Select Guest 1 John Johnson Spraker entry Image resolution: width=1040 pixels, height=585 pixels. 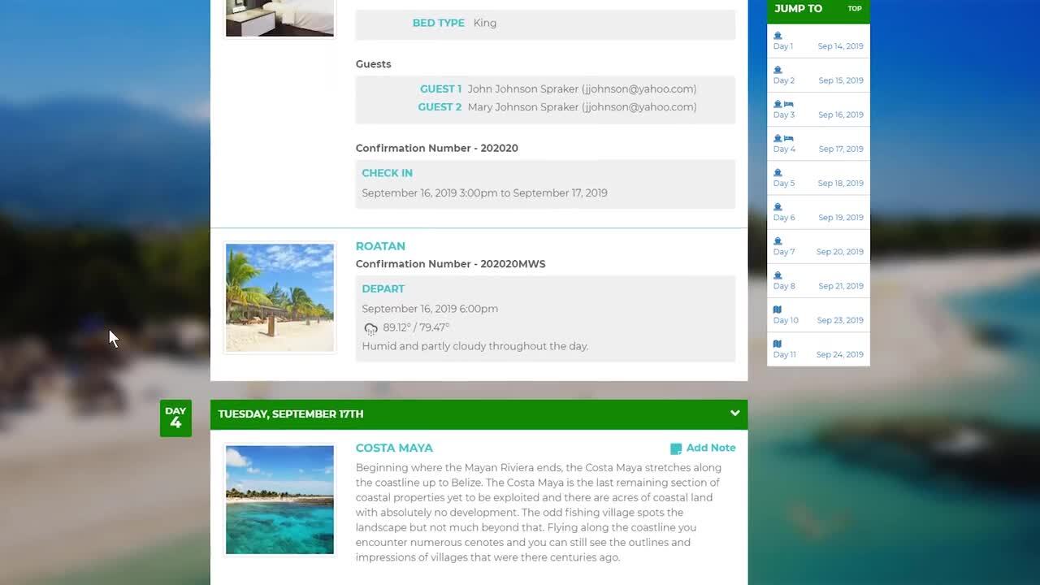pyautogui.click(x=558, y=89)
